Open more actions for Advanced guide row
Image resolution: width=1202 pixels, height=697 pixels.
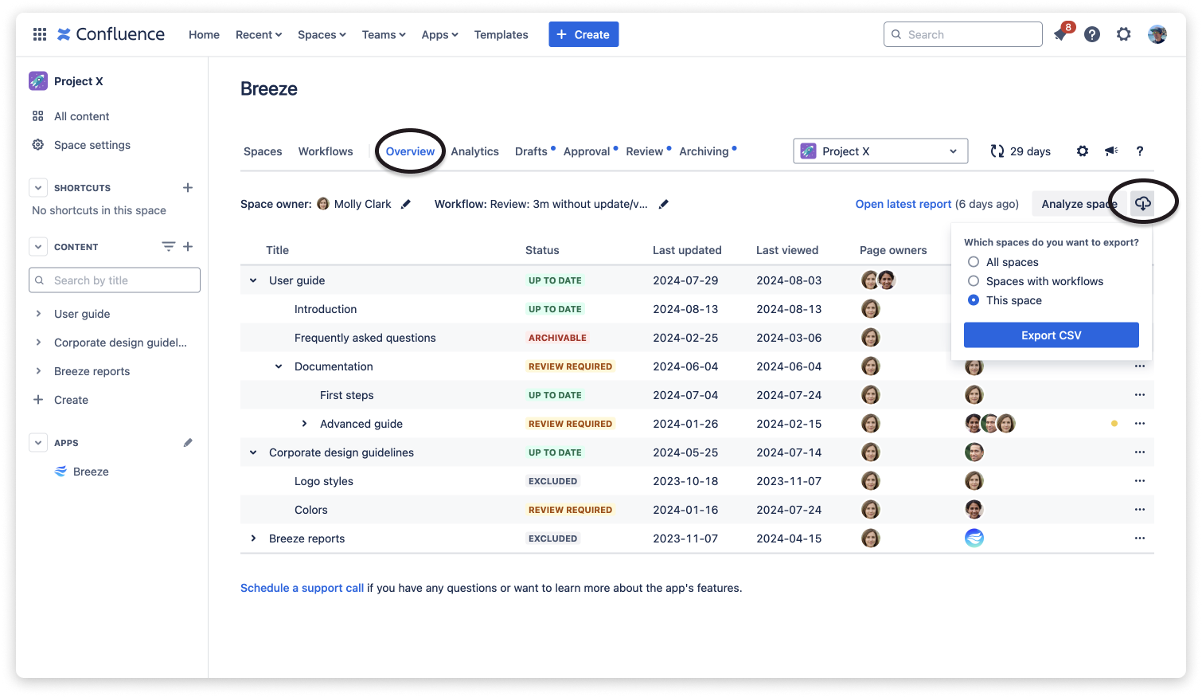pos(1140,424)
